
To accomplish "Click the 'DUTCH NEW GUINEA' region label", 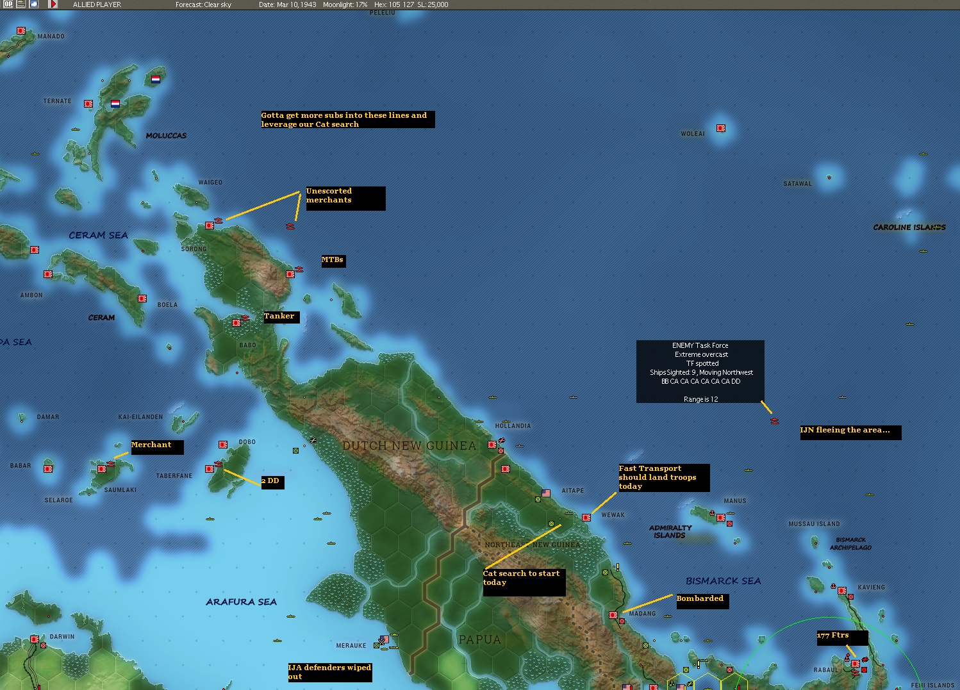I will (x=410, y=446).
